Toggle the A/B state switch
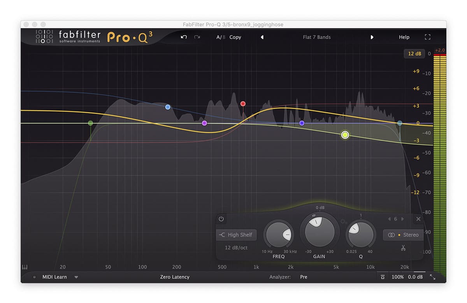This screenshot has width=467, height=303. tap(221, 37)
